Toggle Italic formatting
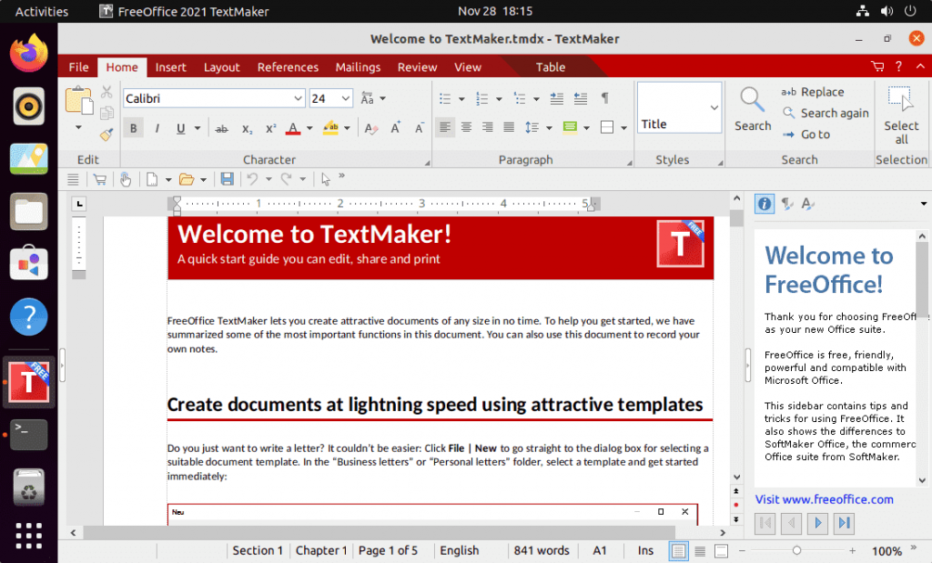The width and height of the screenshot is (932, 563). (x=157, y=128)
